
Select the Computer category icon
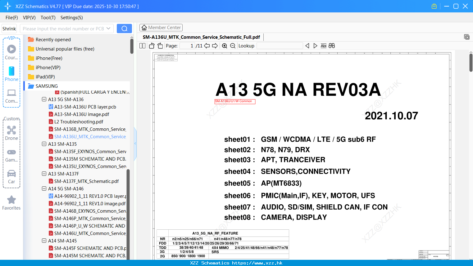pyautogui.click(x=11, y=96)
